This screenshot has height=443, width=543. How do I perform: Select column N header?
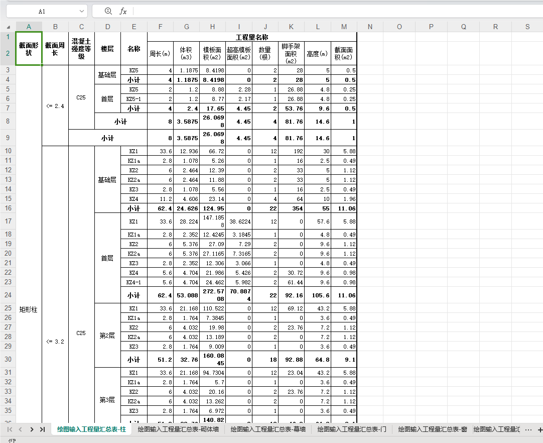tap(370, 27)
